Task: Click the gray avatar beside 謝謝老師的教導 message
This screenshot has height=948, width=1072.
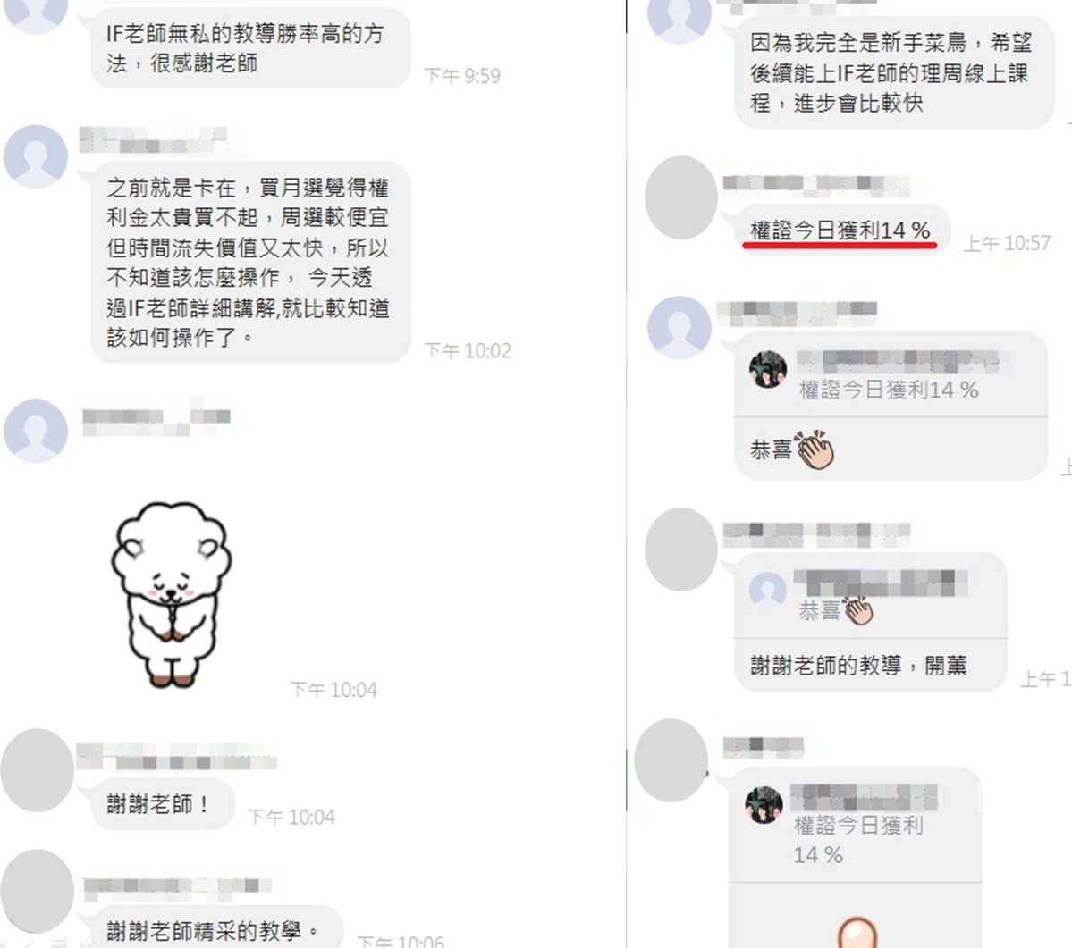Action: 681,550
